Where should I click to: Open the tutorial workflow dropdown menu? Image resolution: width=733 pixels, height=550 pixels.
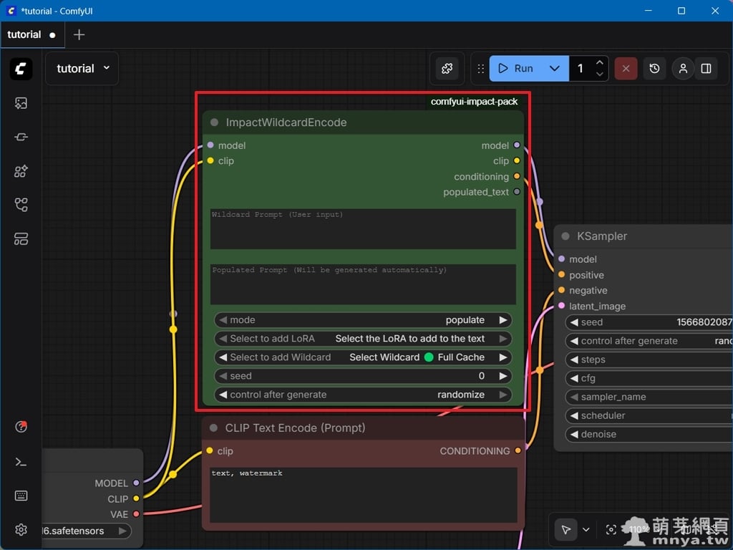click(x=82, y=69)
